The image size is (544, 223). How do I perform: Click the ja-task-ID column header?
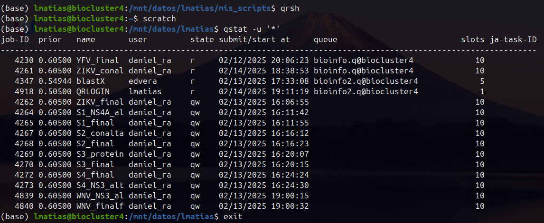pyautogui.click(x=513, y=40)
